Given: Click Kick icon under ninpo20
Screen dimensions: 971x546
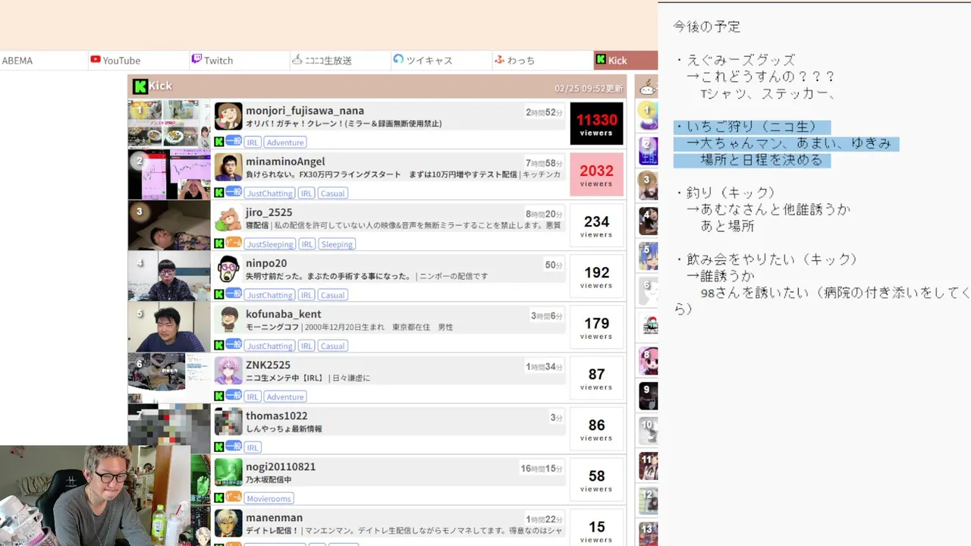Looking at the screenshot, I should tap(219, 294).
